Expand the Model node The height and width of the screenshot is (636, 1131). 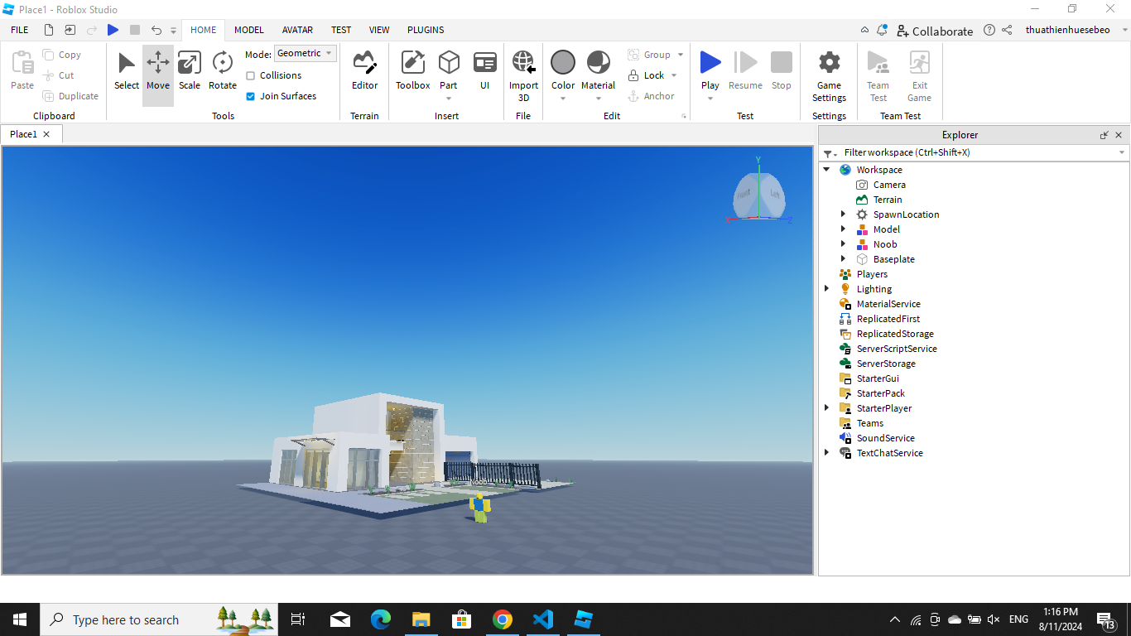(843, 229)
